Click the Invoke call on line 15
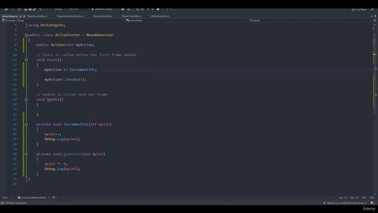The height and width of the screenshot is (213, 378). [72, 79]
